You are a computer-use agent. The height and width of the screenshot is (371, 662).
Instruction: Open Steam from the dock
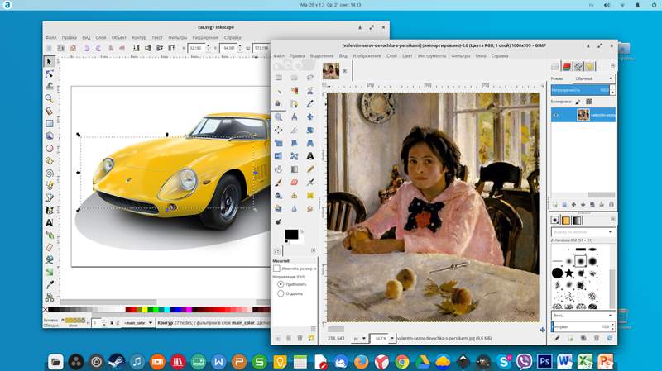[x=117, y=361]
